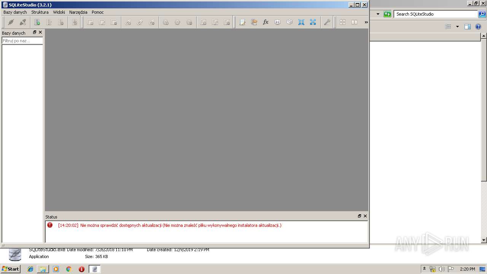Open the Struktura menu

pyautogui.click(x=40, y=12)
